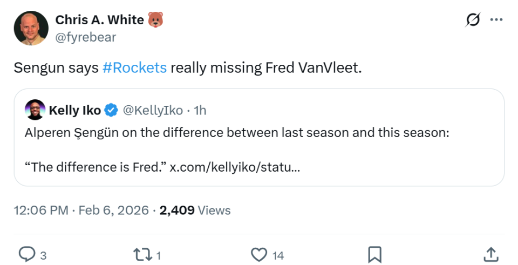The image size is (518, 265).
Task: Click Kelly Iko's blue verified badge
Action: 111,110
